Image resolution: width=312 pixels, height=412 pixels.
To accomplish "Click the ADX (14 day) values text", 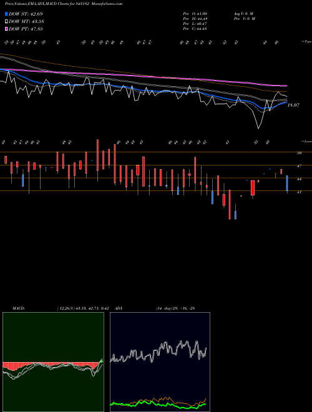I will (x=175, y=308).
